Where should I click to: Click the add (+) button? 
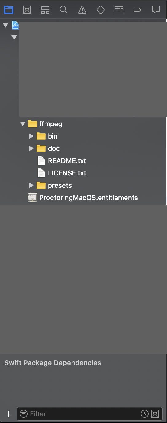coord(8,414)
